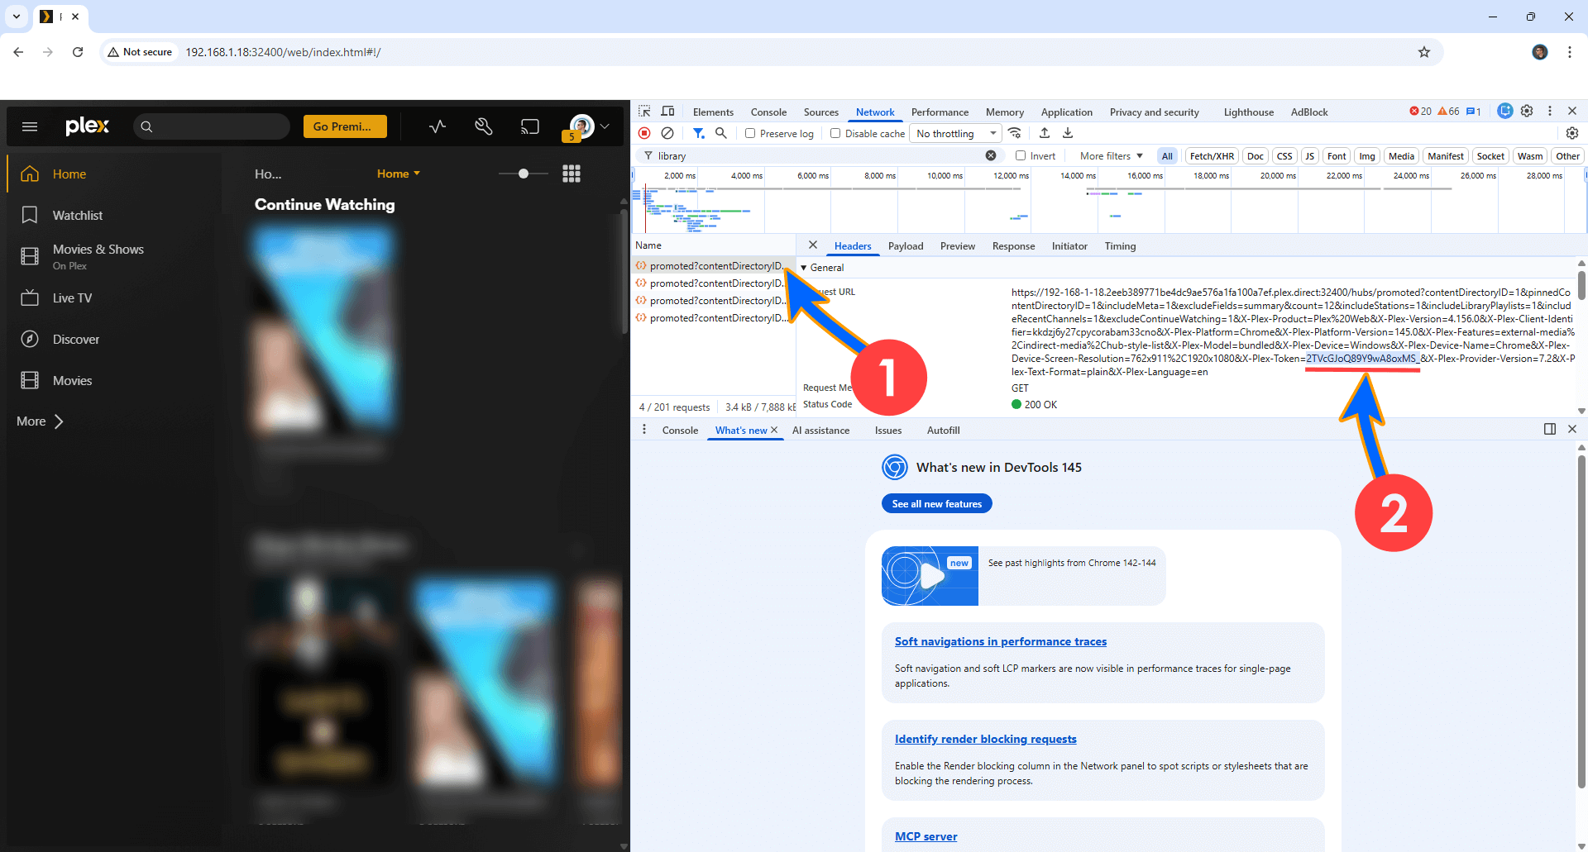Screen dimensions: 1588x852
Task: Open Soft navigations in performance traces link
Action: pos(1000,641)
